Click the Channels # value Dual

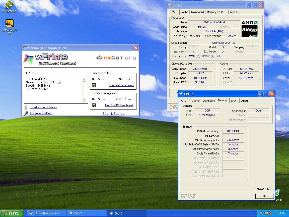(259, 111)
